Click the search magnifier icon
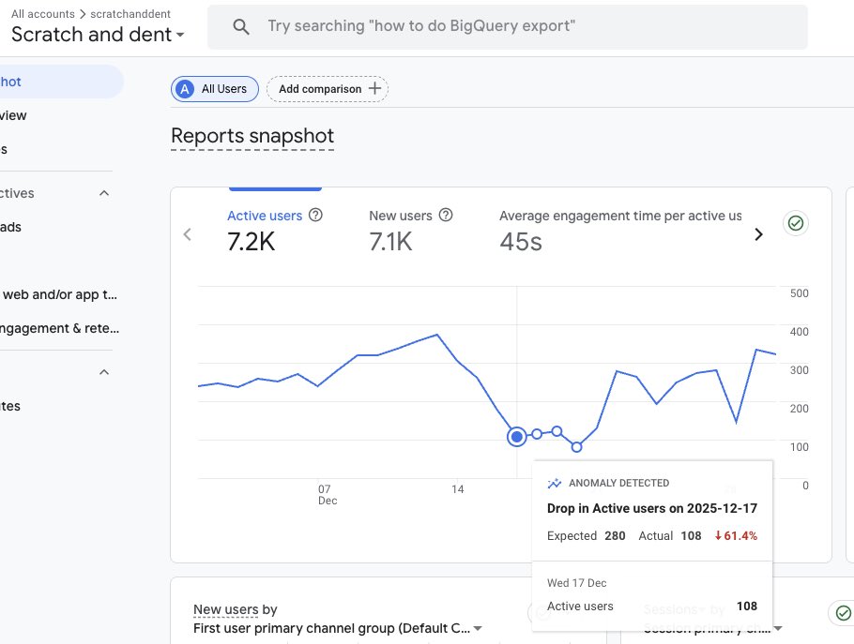Image resolution: width=854 pixels, height=644 pixels. coord(241,26)
